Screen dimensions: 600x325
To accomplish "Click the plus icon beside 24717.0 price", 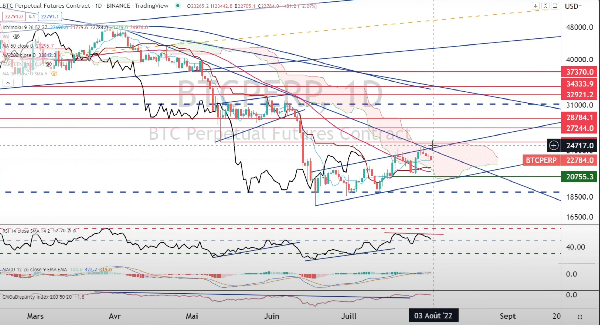I will click(554, 146).
